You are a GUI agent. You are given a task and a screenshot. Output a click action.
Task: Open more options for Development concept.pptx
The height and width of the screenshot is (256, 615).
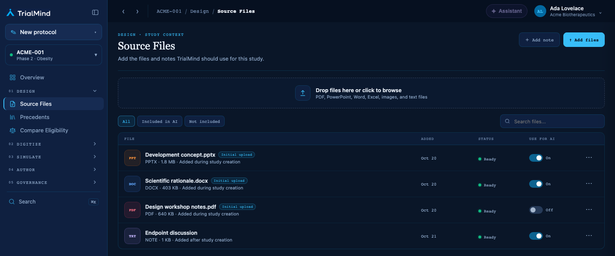coord(589,158)
